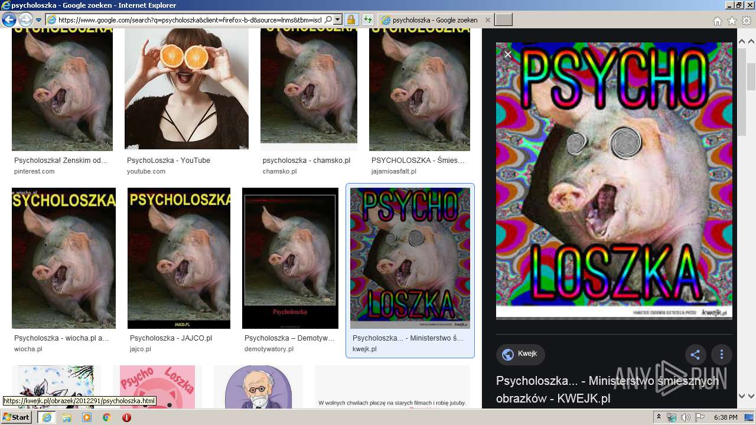
Task: Select the psycholoszka - Google zoeken tab
Action: (x=434, y=20)
